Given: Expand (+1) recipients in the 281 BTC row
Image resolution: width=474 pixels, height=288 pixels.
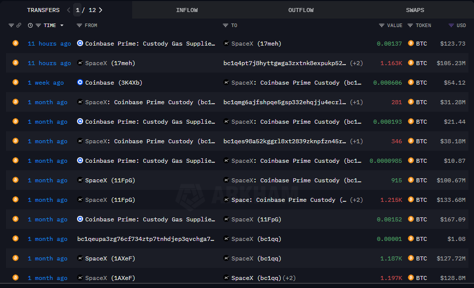Looking at the screenshot, I should 356,102.
